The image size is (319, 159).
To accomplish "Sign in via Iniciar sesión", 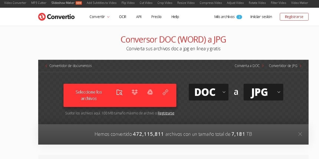I will pyautogui.click(x=261, y=16).
